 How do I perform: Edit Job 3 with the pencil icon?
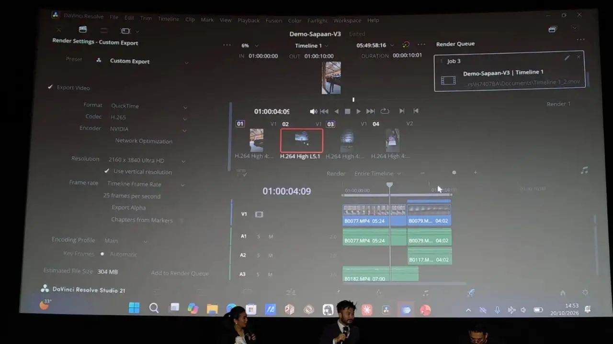pyautogui.click(x=567, y=58)
